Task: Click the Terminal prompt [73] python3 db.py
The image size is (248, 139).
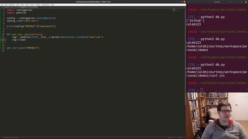Action: (x=206, y=64)
